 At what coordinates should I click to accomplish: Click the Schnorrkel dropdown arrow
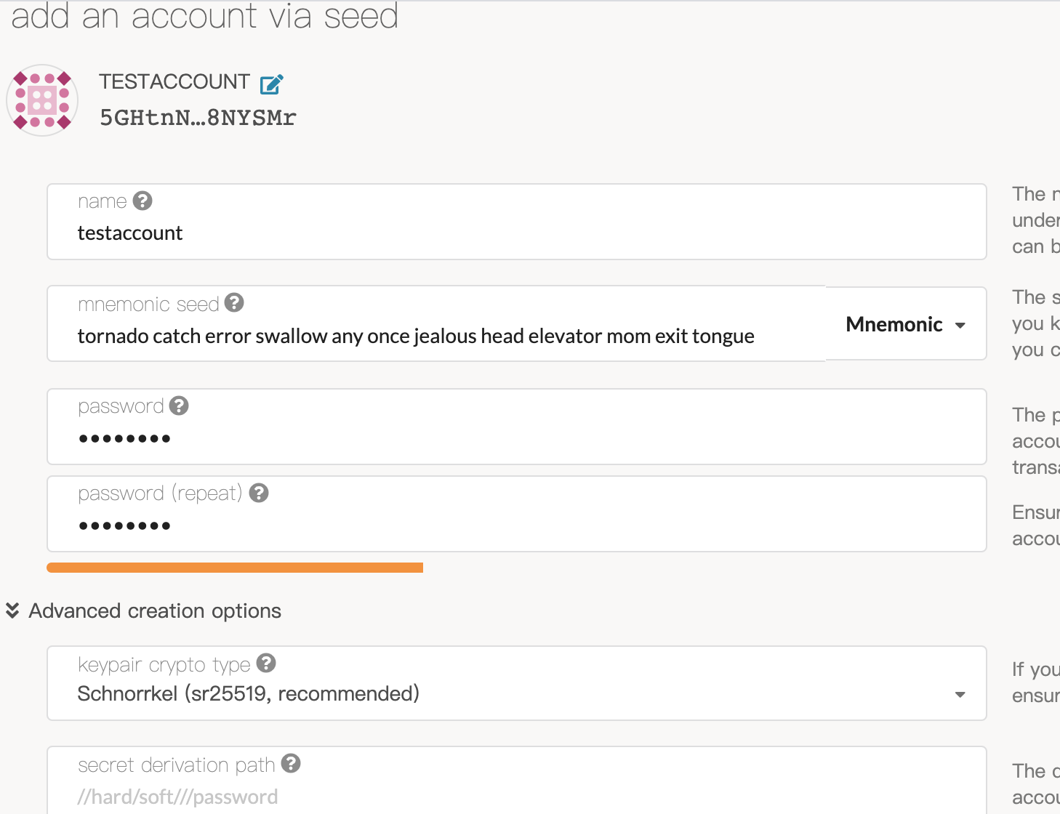960,695
